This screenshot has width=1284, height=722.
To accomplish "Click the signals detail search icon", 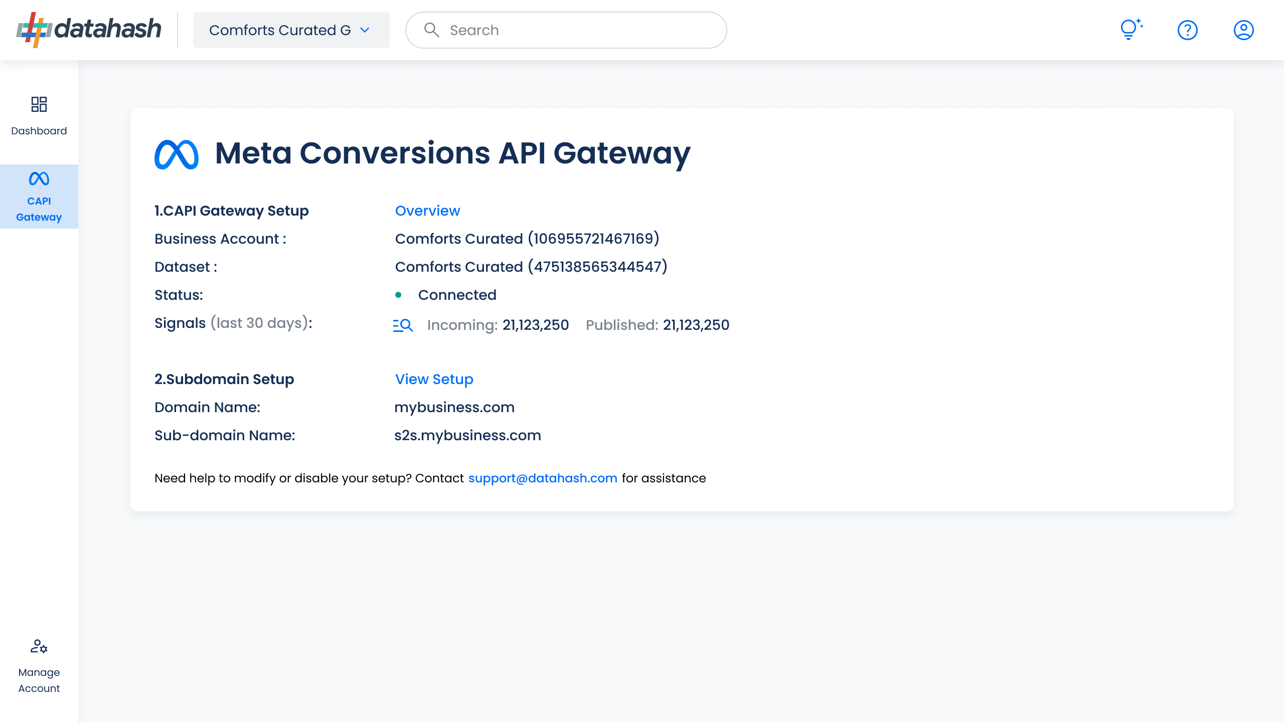I will pyautogui.click(x=403, y=325).
